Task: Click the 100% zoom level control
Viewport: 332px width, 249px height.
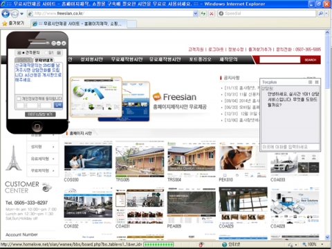Action: pos(313,244)
